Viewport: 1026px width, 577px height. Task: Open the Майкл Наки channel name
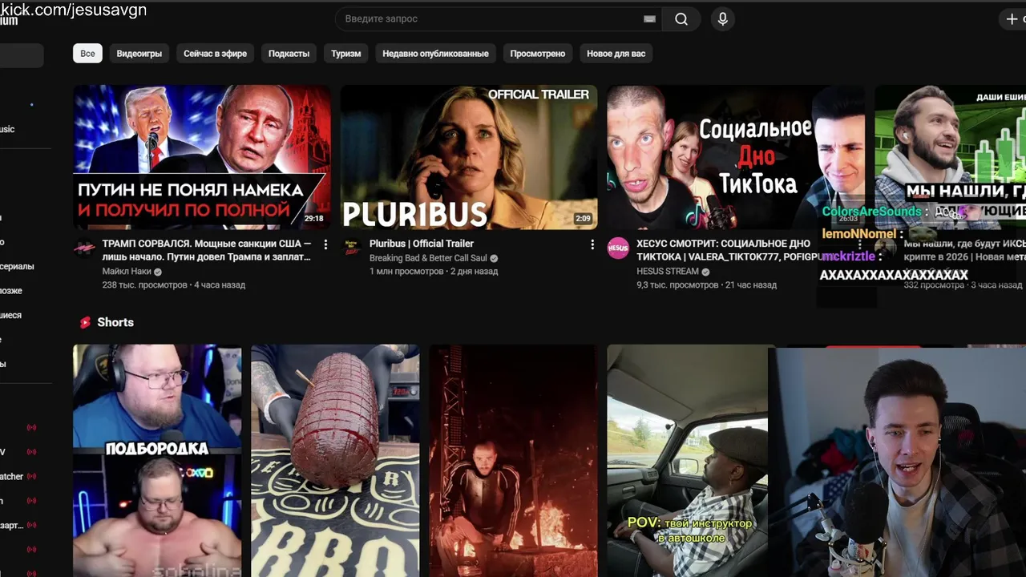[127, 272]
